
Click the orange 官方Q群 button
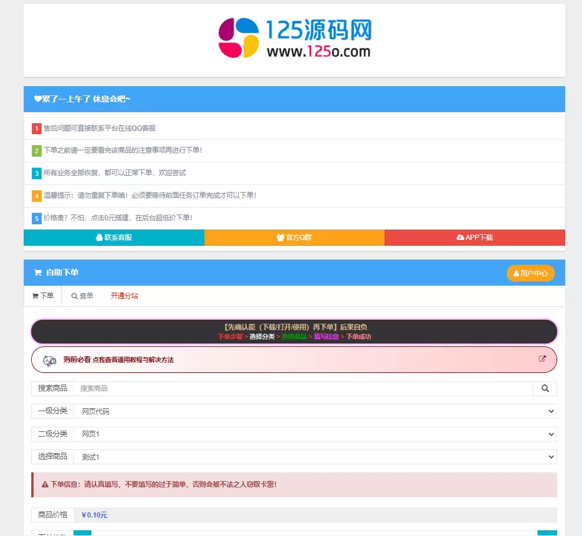[294, 238]
